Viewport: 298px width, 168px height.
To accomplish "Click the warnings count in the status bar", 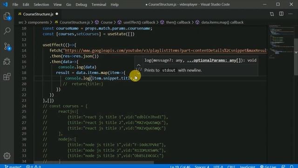I will (37, 167).
